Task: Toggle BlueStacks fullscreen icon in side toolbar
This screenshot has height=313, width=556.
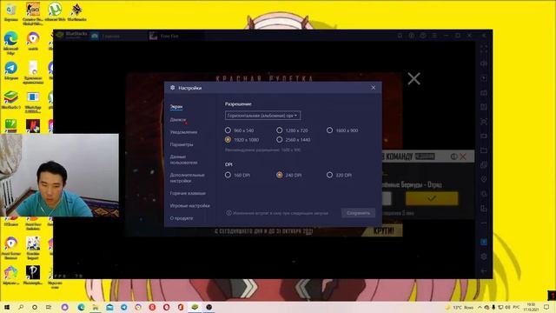Action: point(484,49)
